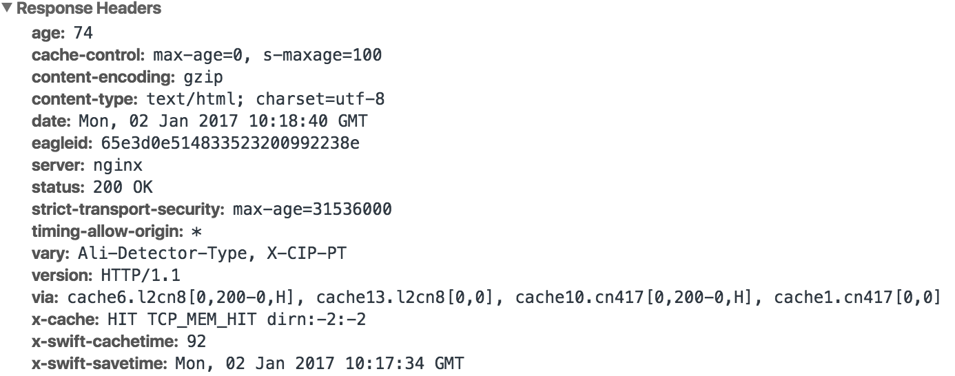The width and height of the screenshot is (955, 376).
Task: Click the content-type header name
Action: point(85,98)
